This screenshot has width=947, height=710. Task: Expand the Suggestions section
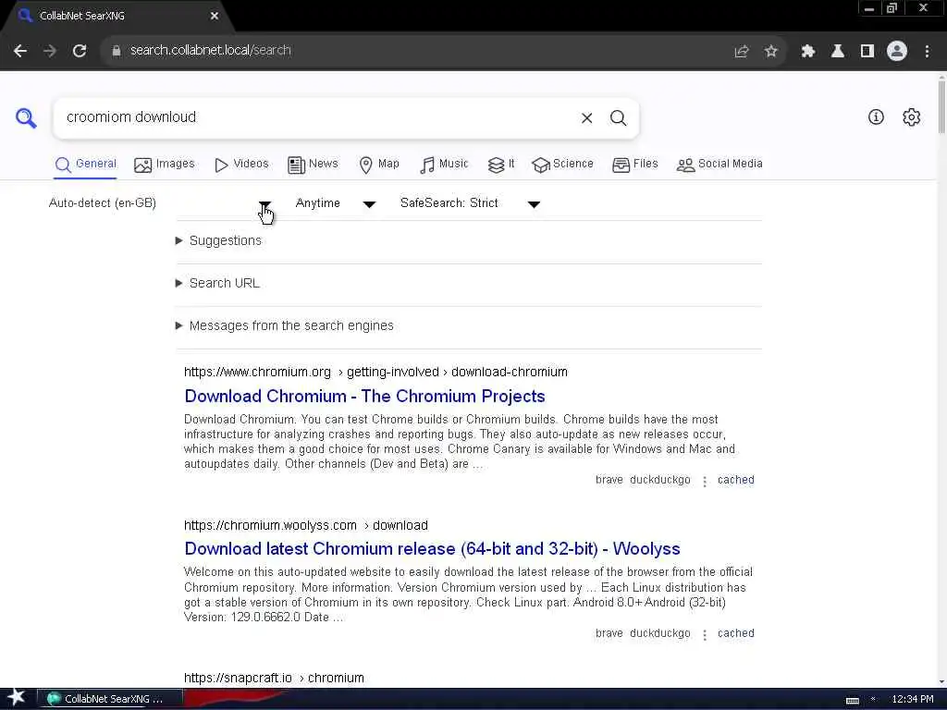218,241
